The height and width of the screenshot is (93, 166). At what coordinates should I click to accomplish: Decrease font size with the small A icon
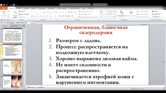(x=52, y=12)
